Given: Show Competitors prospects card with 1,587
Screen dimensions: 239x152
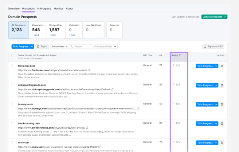Looking at the screenshot, I should [56, 30].
